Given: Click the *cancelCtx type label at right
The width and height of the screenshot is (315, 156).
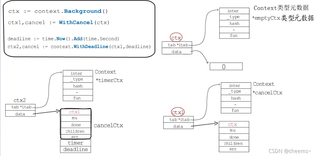Looking at the screenshot, I should pyautogui.click(x=268, y=93).
